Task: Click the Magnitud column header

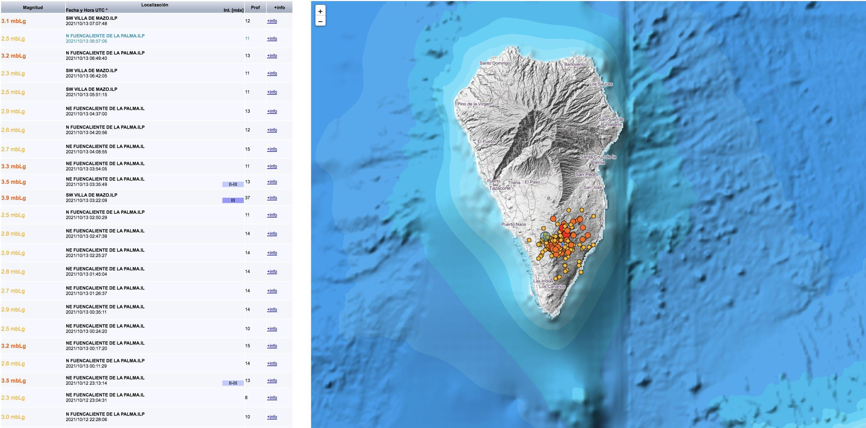Action: click(x=33, y=7)
